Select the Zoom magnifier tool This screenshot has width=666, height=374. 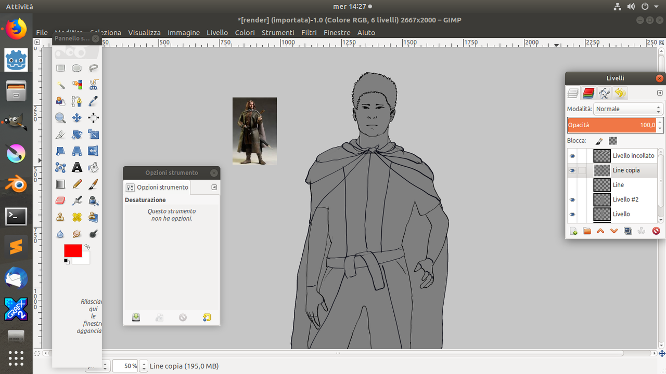(60, 118)
